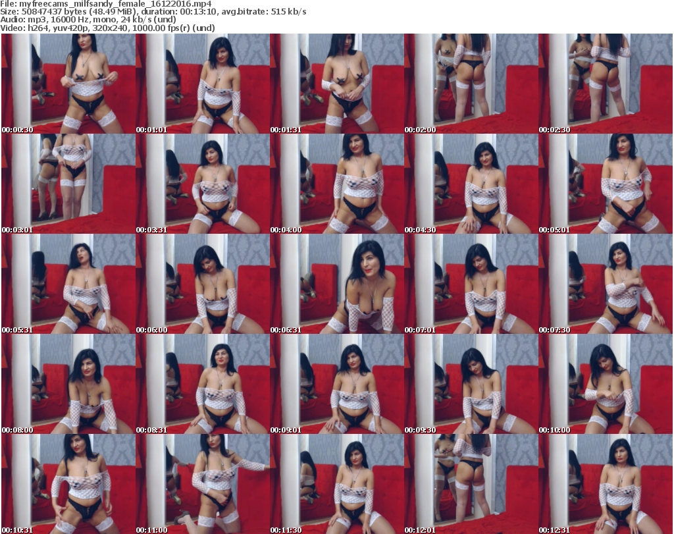Click the "Audio: mp3, 16000 Hz" header line
The width and height of the screenshot is (674, 534).
click(x=88, y=20)
